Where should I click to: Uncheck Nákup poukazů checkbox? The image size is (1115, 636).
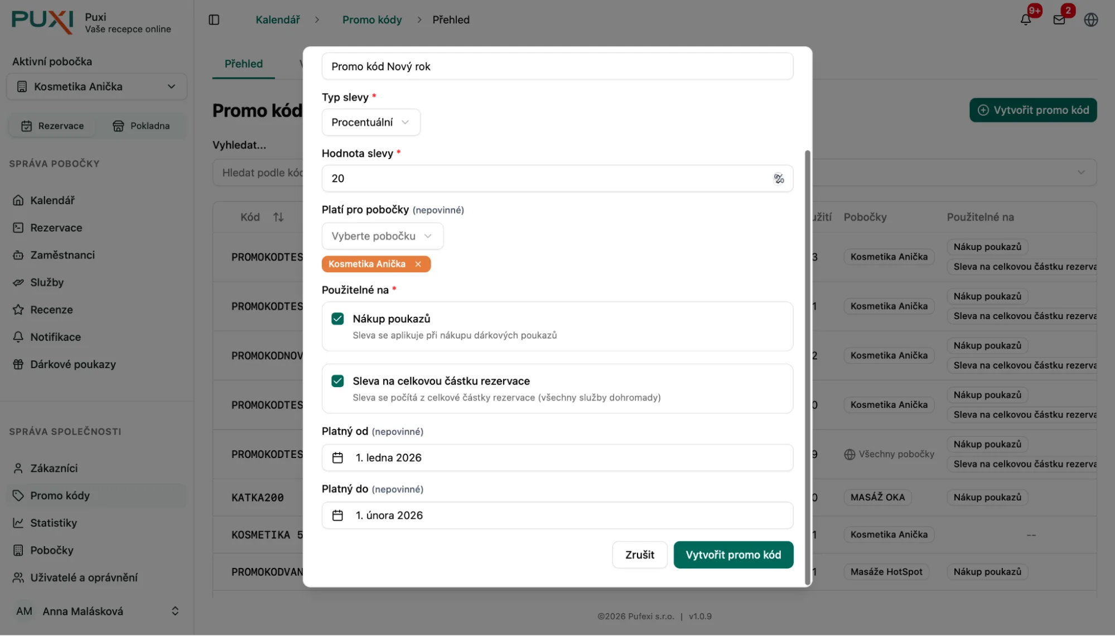point(337,319)
